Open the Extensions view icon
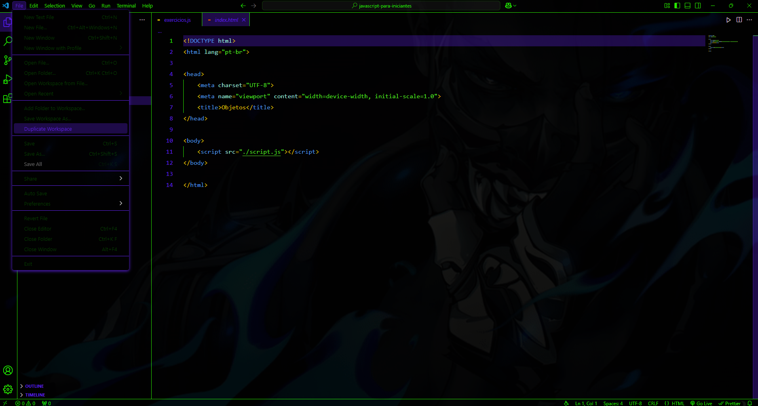758x406 pixels. pyautogui.click(x=8, y=98)
